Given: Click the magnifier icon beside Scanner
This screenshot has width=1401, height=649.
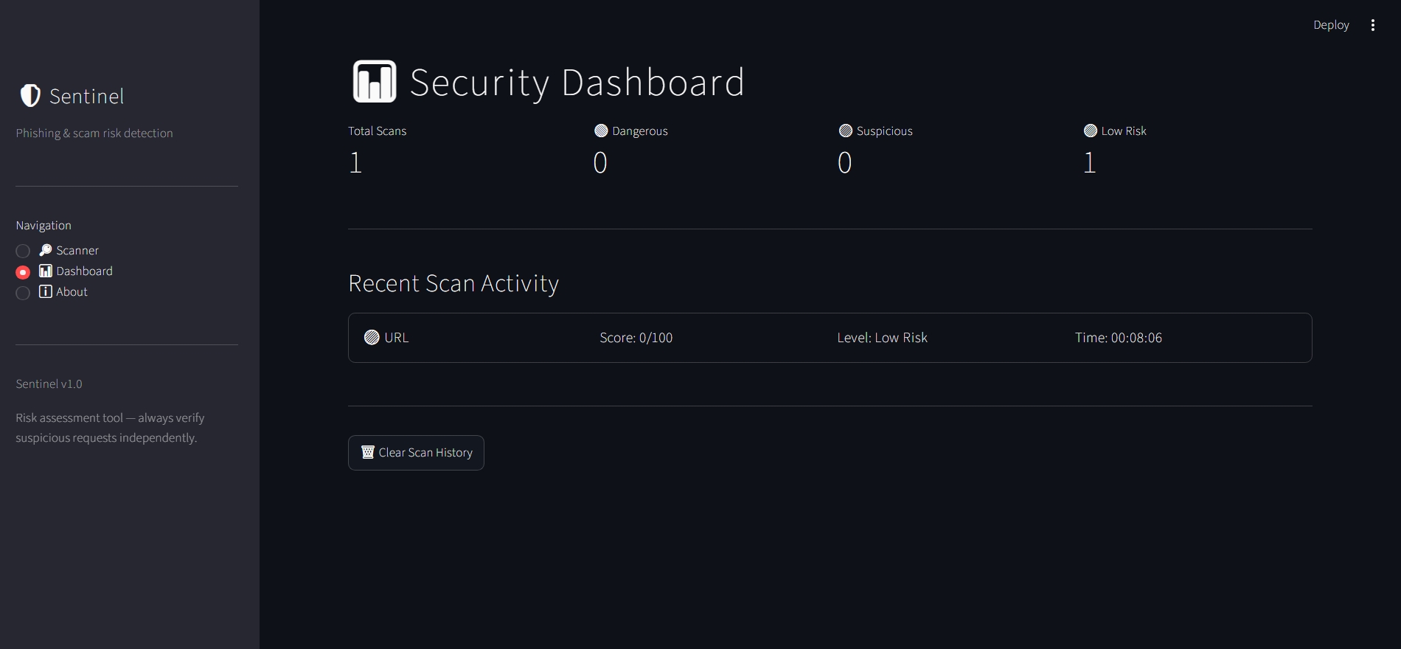Looking at the screenshot, I should [46, 250].
